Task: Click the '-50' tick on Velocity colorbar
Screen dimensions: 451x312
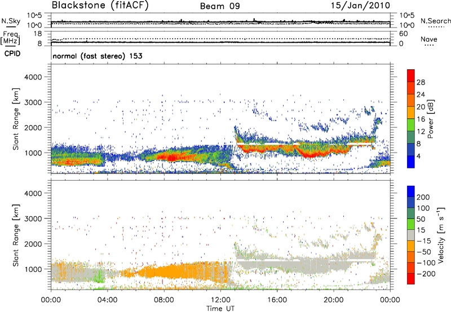Action: [424, 252]
